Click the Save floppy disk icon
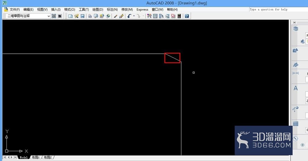This screenshot has height=161, width=308. click(x=82, y=16)
